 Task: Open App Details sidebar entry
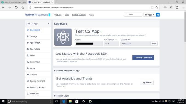(38, 49)
